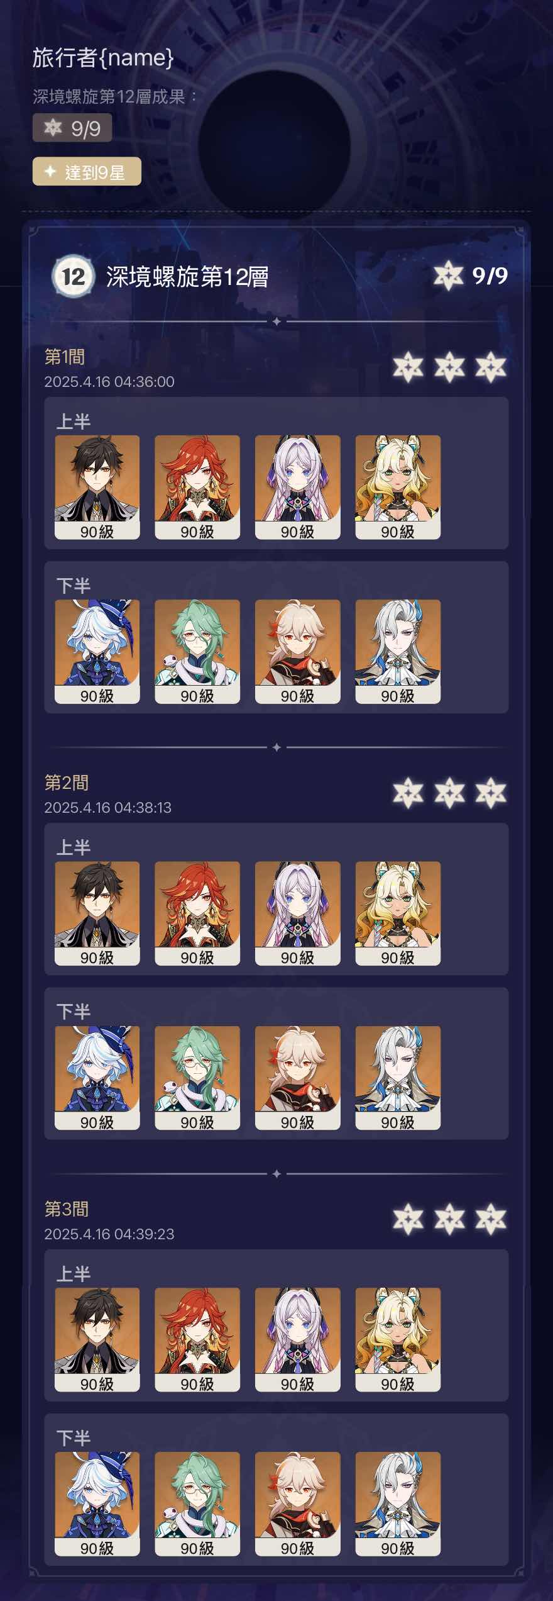This screenshot has width=553, height=1601.
Task: Open silver-haired character portrait in 第3間 下半
Action: (x=398, y=1504)
